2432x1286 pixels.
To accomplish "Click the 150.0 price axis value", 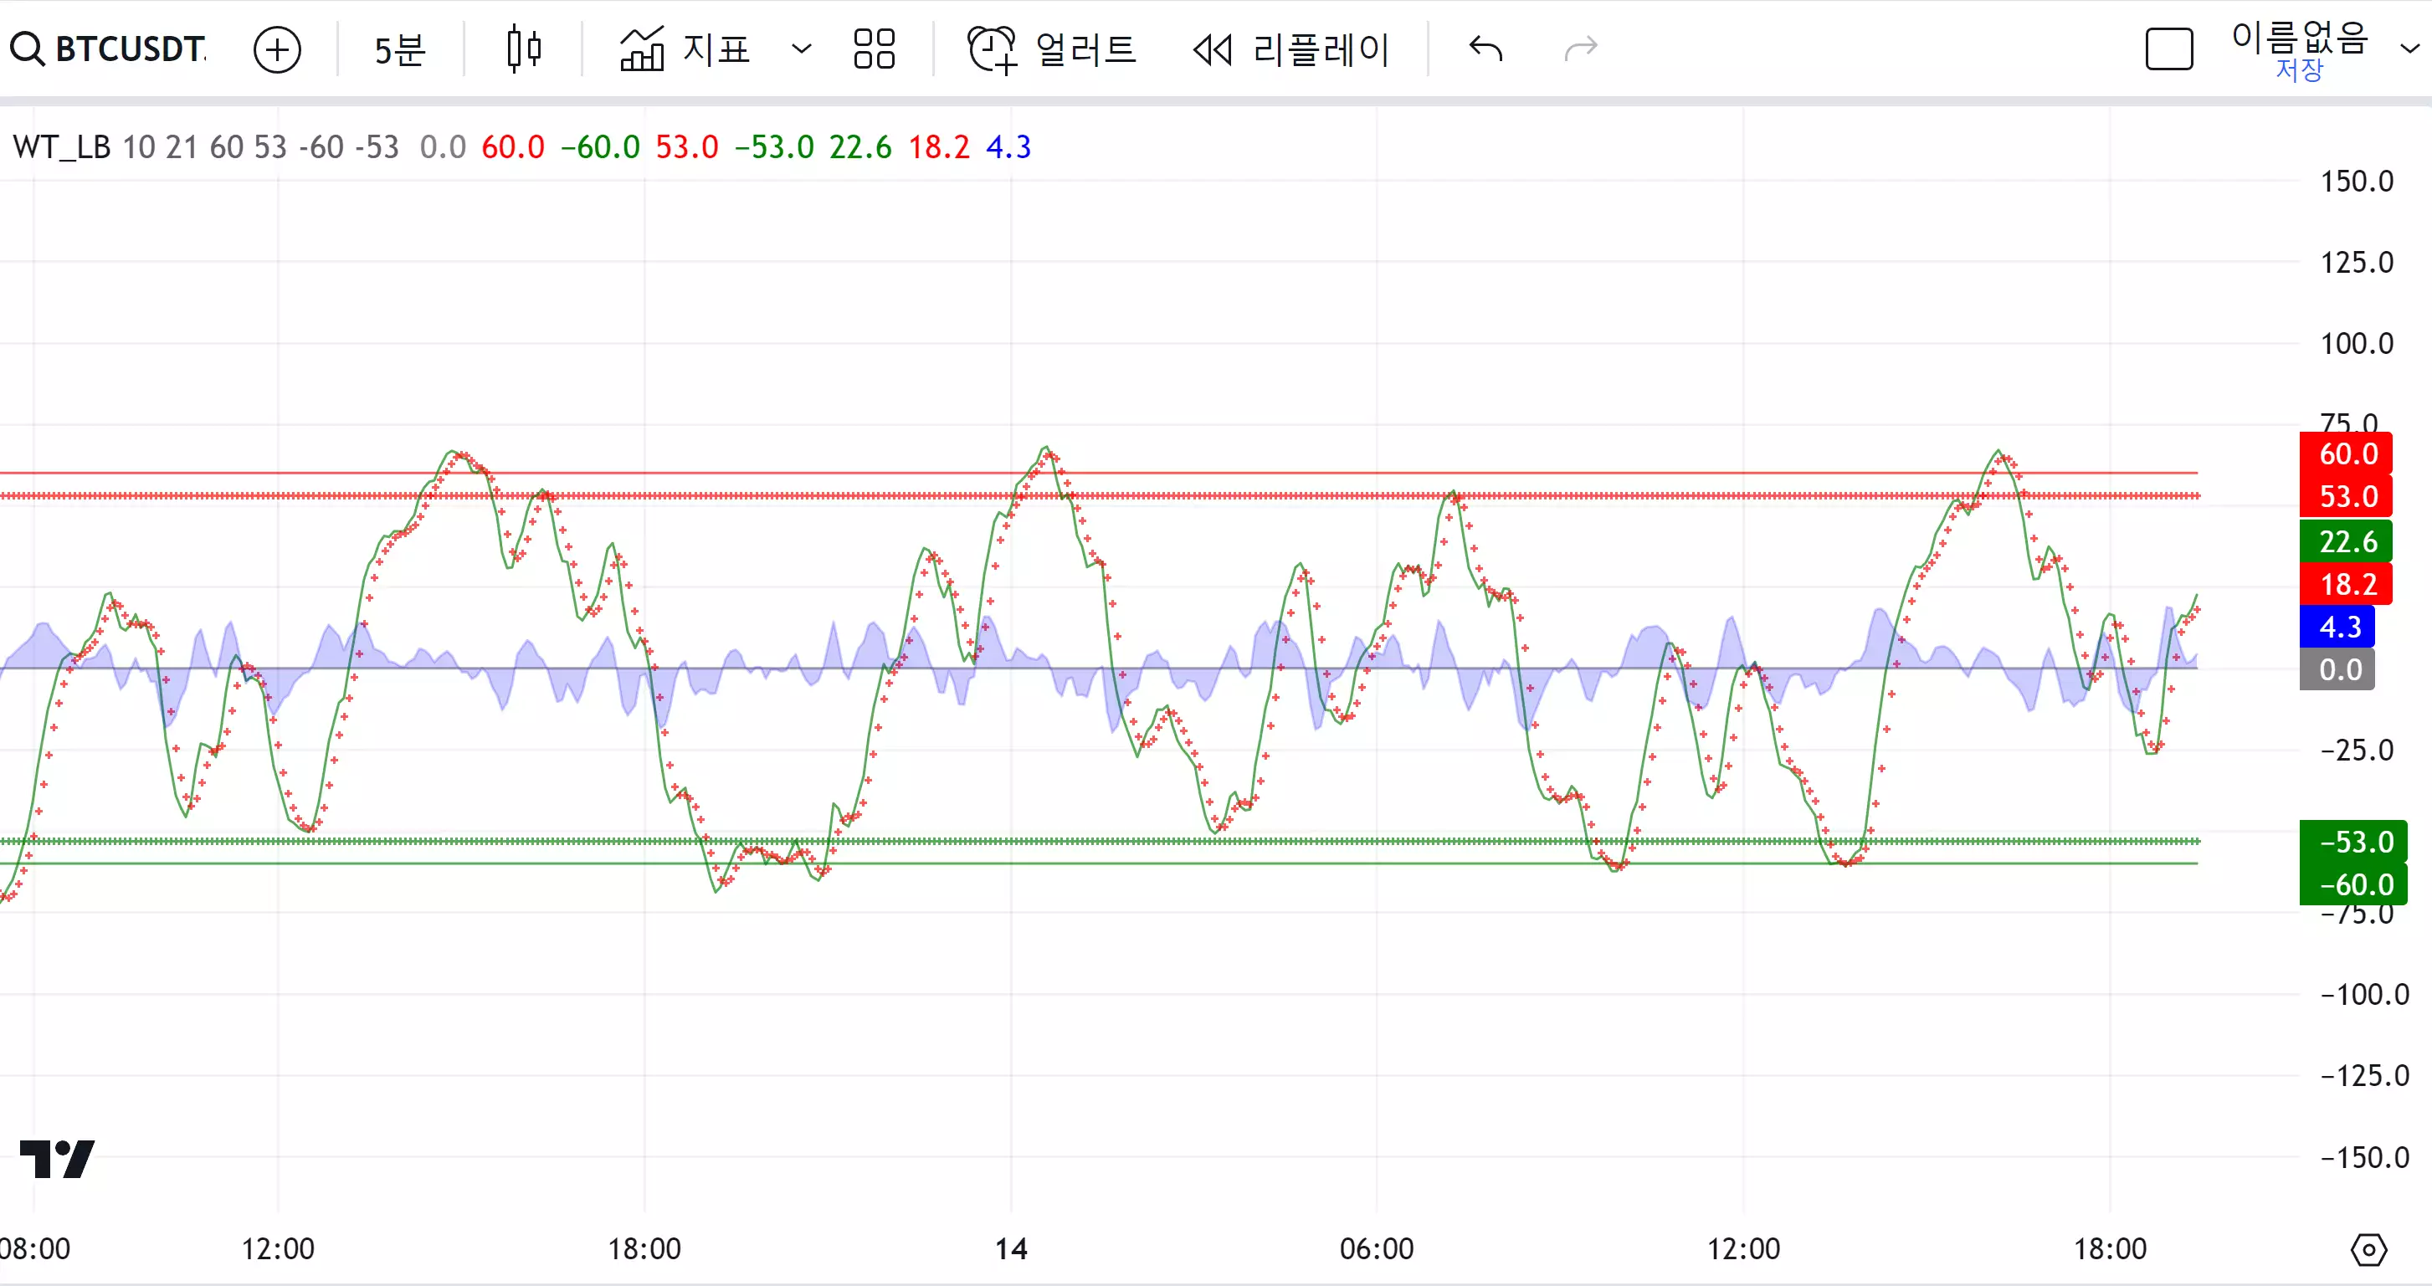I will (2357, 182).
